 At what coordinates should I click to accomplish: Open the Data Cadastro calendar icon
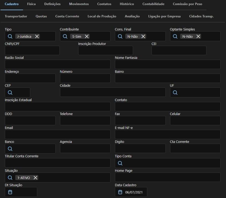tap(120, 192)
